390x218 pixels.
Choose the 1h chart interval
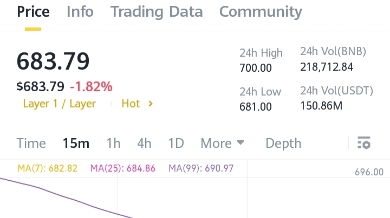[x=113, y=143]
